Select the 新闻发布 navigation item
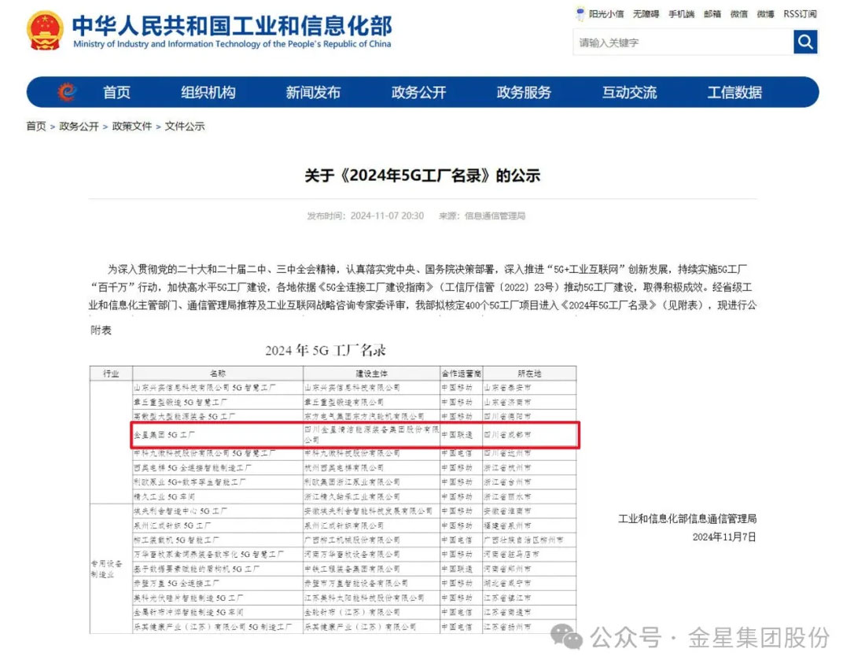Viewport: 865px width, 656px height. [x=313, y=92]
